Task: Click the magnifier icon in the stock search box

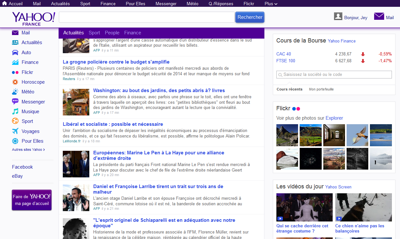Action: point(280,75)
